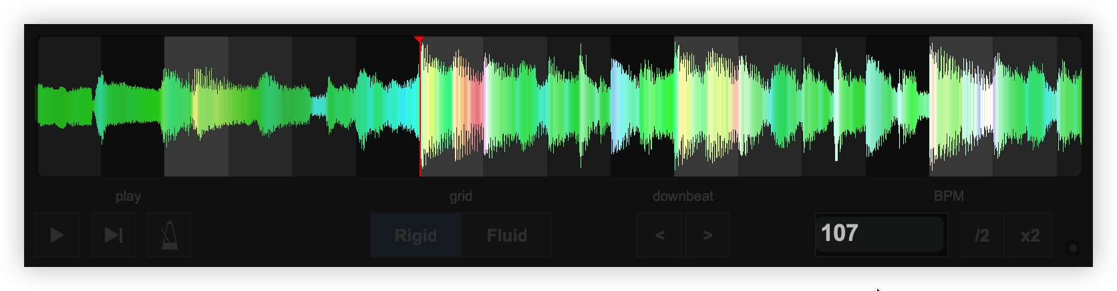Screen dimensions: 1117x291
Task: Click the small round dot beside x2
Action: (1073, 248)
